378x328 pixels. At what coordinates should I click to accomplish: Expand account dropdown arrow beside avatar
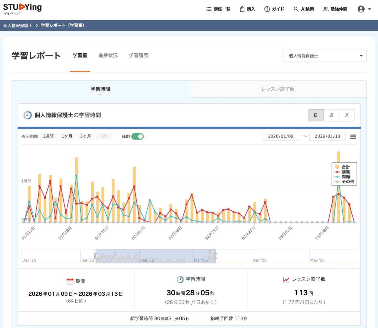pos(369,9)
